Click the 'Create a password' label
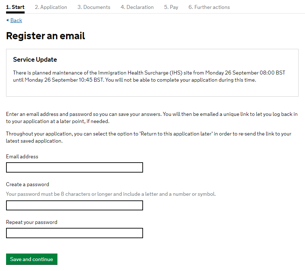 pos(27,184)
